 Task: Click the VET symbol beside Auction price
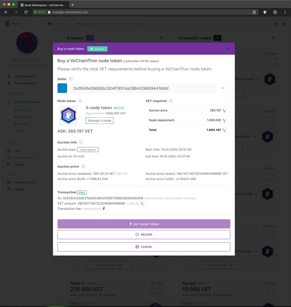click(225, 111)
